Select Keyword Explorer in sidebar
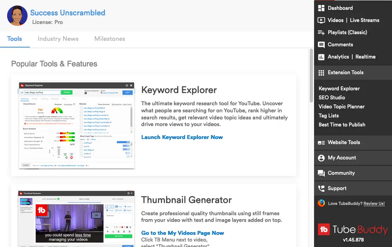Screen dimensions: 392x247 tap(339, 89)
